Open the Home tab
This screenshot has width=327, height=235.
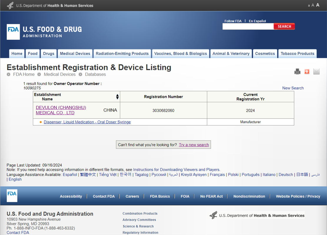(x=17, y=54)
